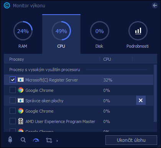Click the back arrow icon

155,5
